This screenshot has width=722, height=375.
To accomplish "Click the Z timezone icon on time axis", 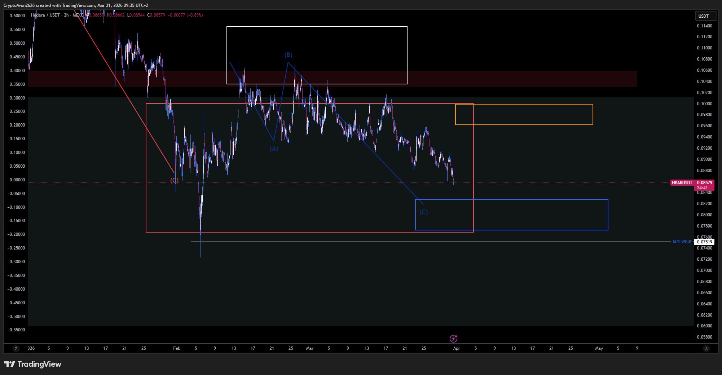I will (16, 348).
